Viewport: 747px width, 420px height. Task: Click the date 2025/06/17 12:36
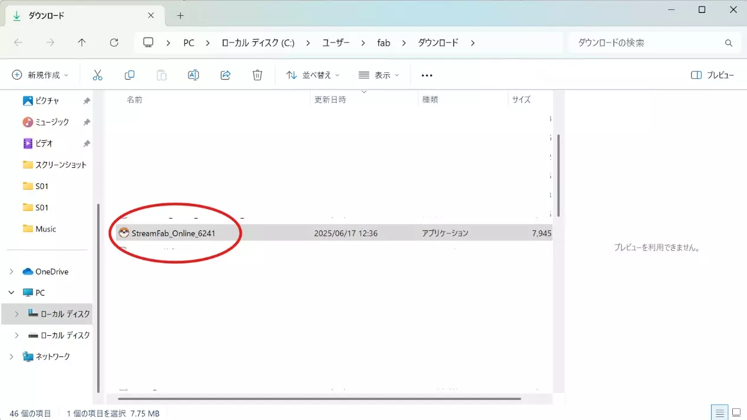tap(346, 233)
